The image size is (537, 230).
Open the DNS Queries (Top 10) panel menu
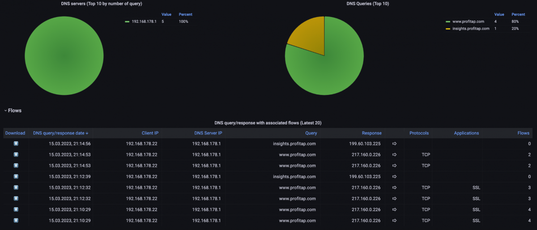[324, 4]
